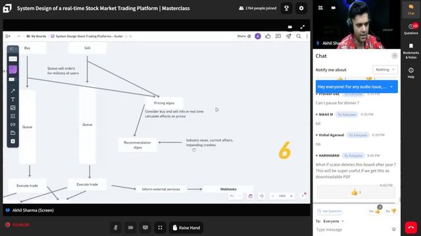Click the Pricing algos box
The width and height of the screenshot is (421, 236).
164,103
